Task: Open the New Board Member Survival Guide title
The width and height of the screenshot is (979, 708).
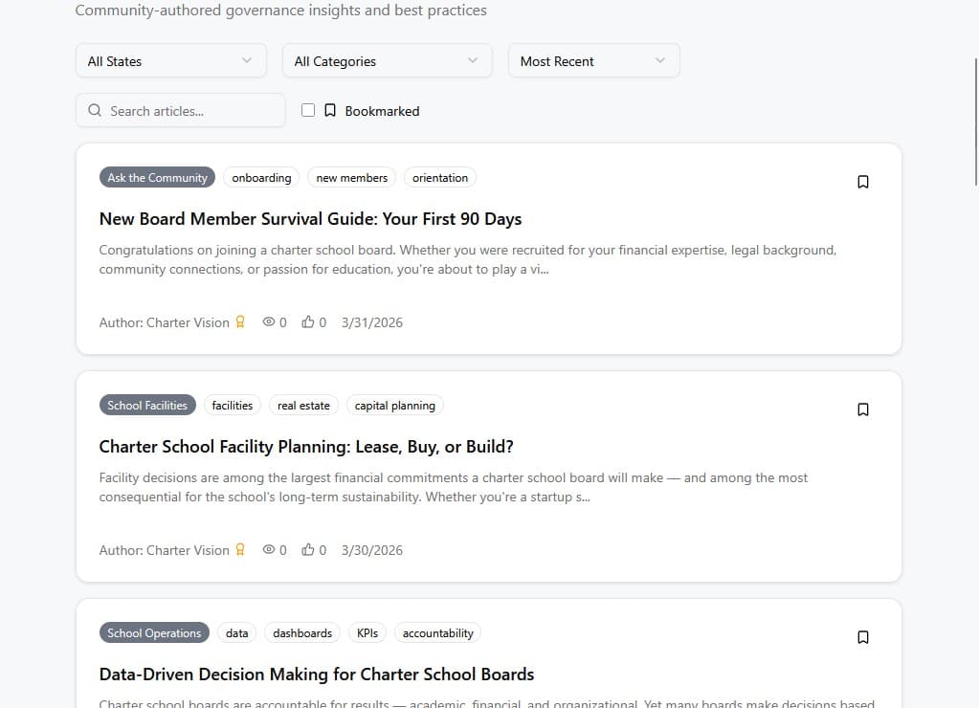Action: point(310,219)
